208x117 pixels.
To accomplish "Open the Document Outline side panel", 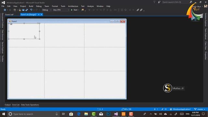I will pos(2,20).
